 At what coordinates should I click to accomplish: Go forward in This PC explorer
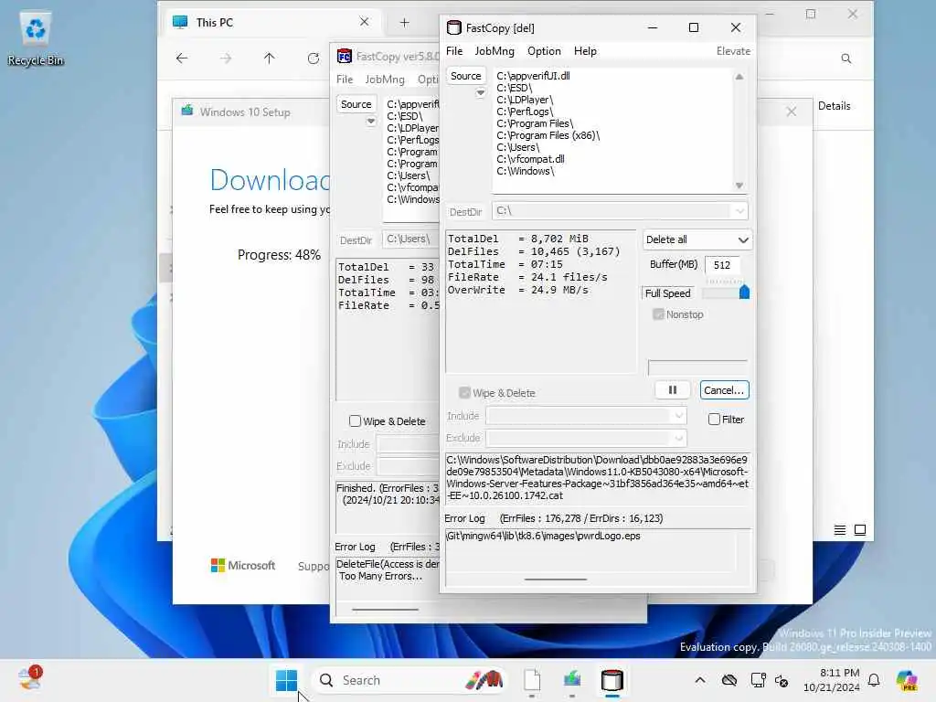coord(226,58)
